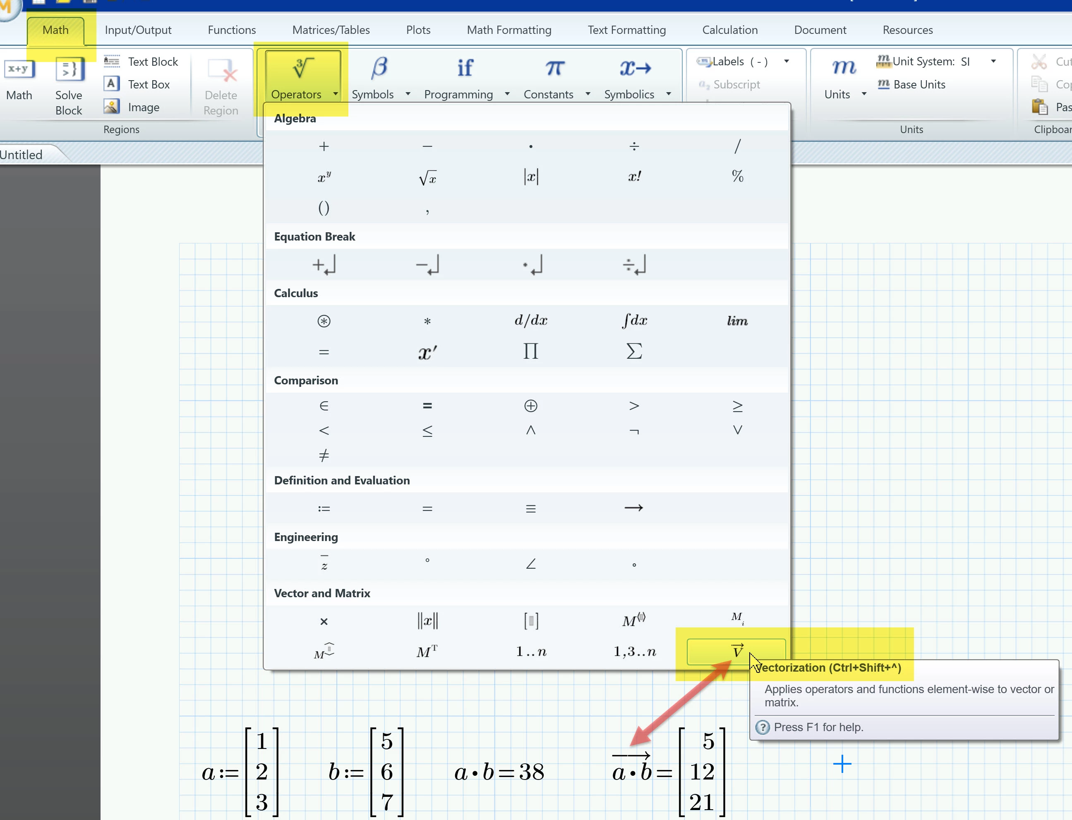The image size is (1072, 820).
Task: Insert the product ∏ operator
Action: 531,351
